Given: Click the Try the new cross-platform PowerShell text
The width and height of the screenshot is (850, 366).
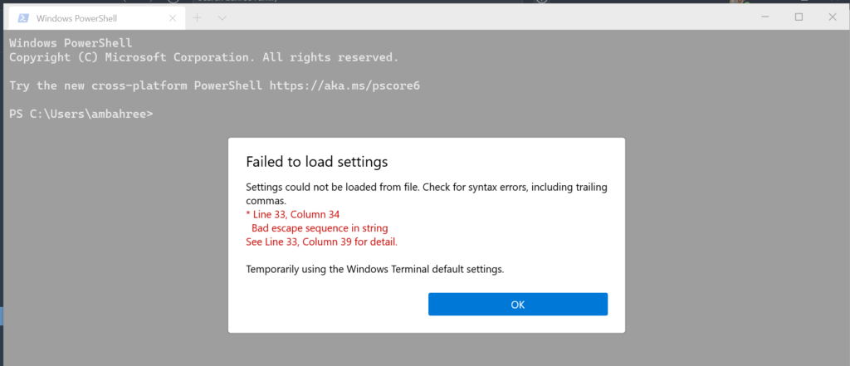Looking at the screenshot, I should (136, 85).
